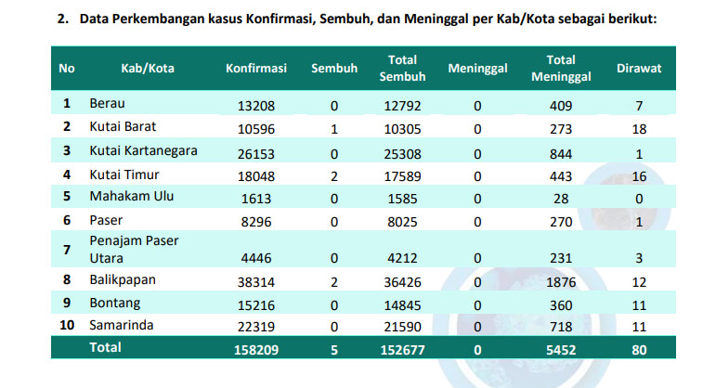Click Bontang confirmed value 15216
This screenshot has width=703, height=388.
pyautogui.click(x=256, y=305)
